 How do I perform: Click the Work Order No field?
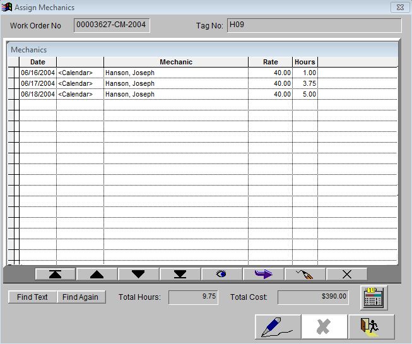point(112,25)
